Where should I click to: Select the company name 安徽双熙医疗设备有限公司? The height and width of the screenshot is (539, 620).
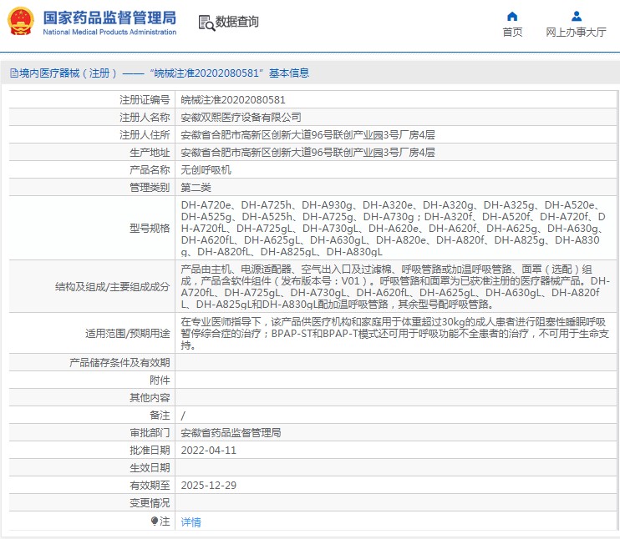tap(241, 118)
